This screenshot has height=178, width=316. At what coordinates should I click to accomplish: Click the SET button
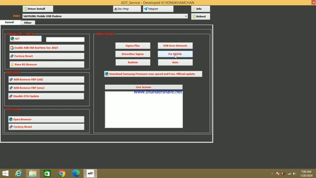click(26, 39)
